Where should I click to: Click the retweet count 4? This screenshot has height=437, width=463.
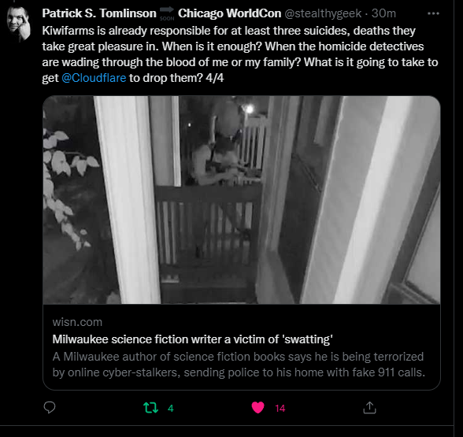[x=171, y=409]
